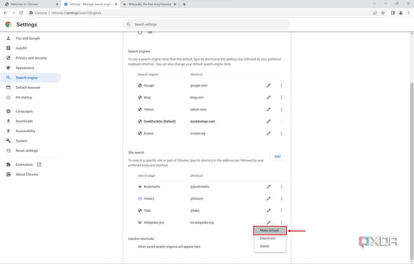Viewport: 414px width, 264px height.
Task: Choose Delete in context menu
Action: 270,246
